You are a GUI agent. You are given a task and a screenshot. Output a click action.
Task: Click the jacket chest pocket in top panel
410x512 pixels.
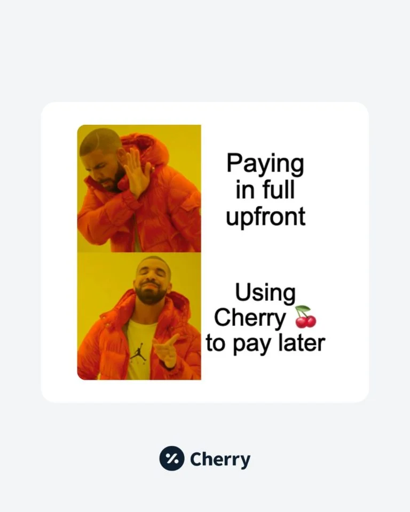click(x=190, y=204)
